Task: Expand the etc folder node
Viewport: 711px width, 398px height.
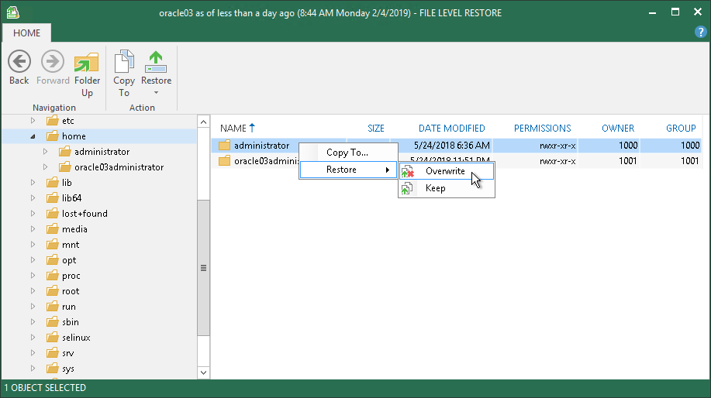Action: pyautogui.click(x=33, y=121)
